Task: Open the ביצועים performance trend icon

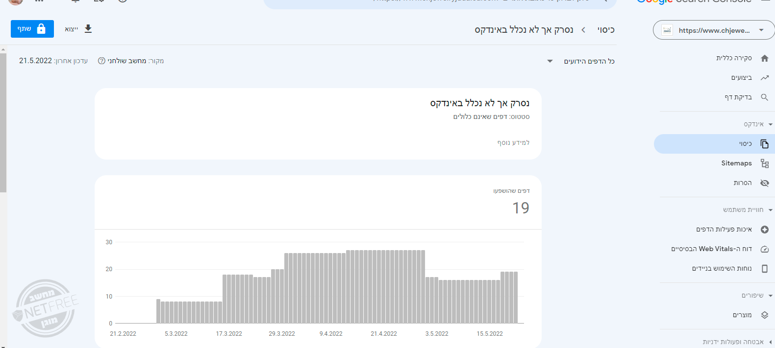Action: pos(764,78)
